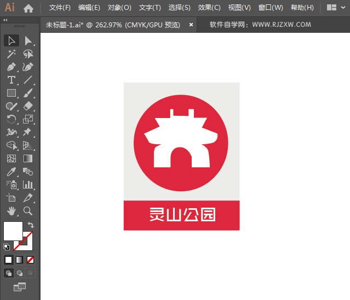The height and width of the screenshot is (300, 350).
Task: Open the 效果(C) menu
Action: click(209, 8)
